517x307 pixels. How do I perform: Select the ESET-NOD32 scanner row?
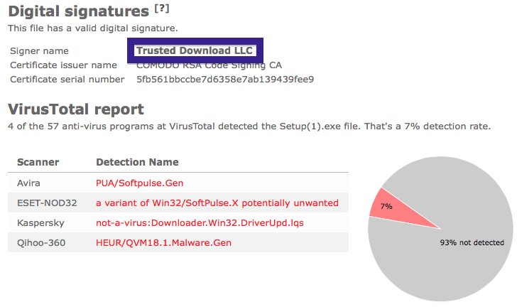178,203
